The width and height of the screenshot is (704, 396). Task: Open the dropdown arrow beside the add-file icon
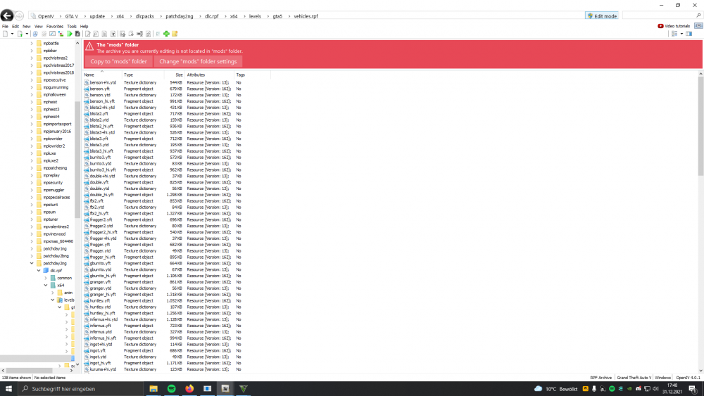27,34
